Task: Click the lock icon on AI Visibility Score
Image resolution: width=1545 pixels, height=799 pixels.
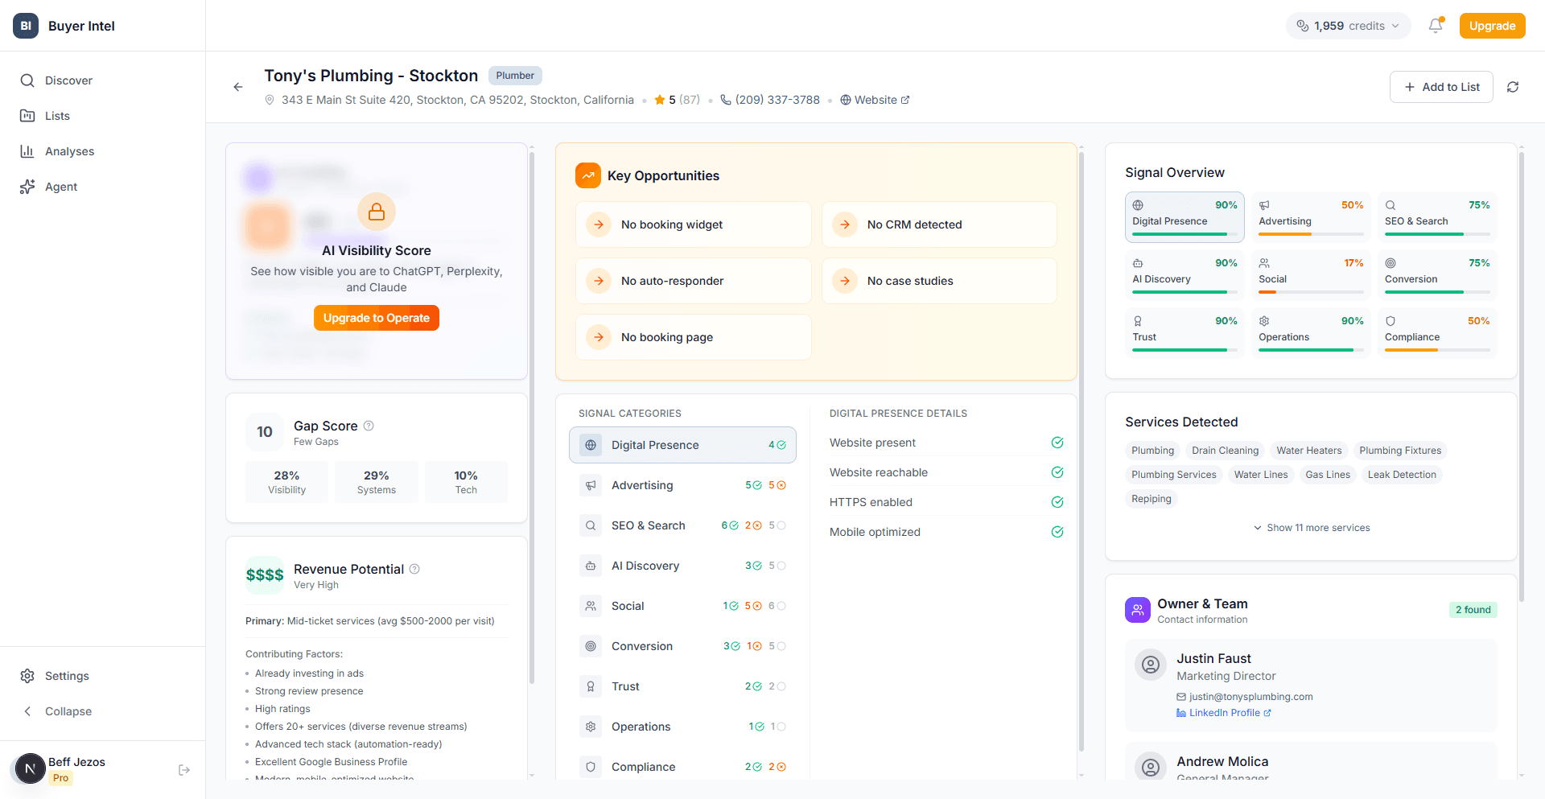Action: [x=377, y=212]
